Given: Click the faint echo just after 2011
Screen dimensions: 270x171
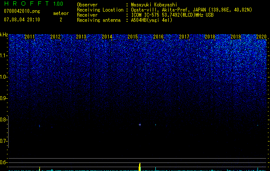Looking at the screenshot, I should 39,126.
